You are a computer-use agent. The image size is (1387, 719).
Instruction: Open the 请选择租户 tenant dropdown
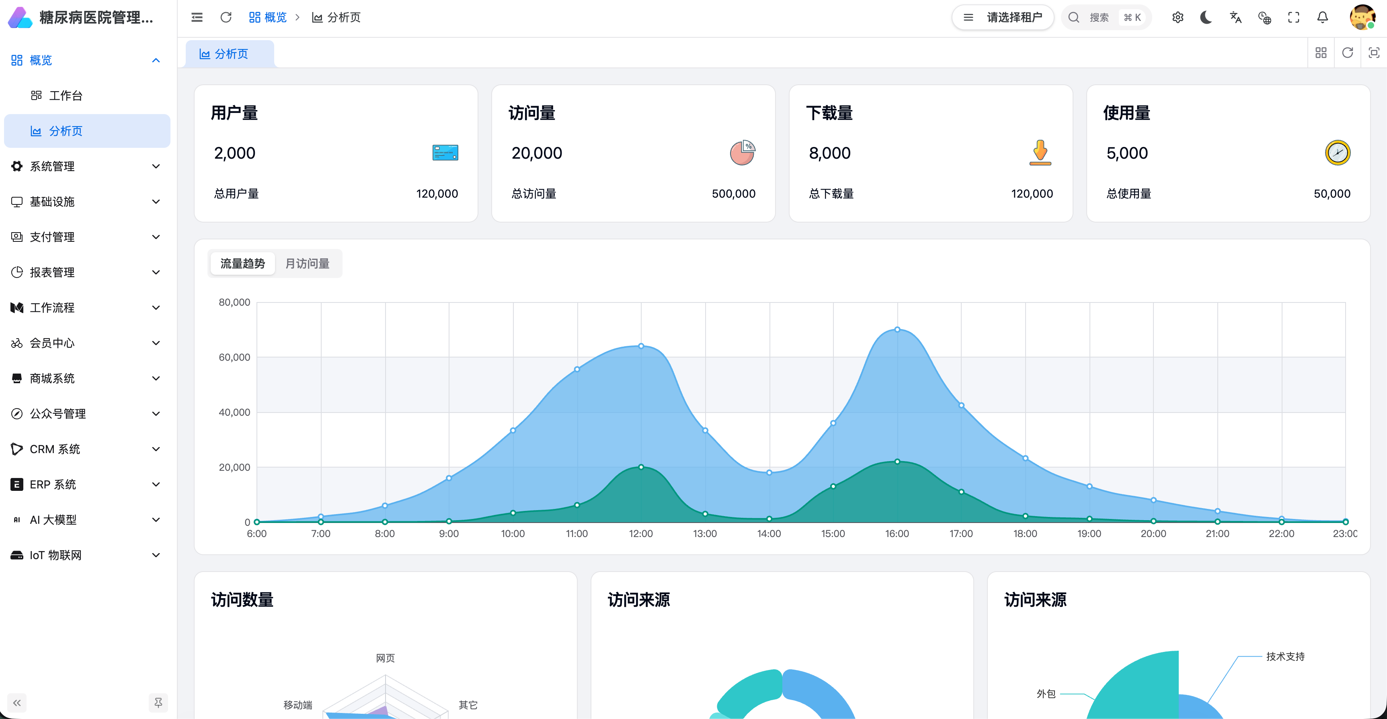point(1003,17)
